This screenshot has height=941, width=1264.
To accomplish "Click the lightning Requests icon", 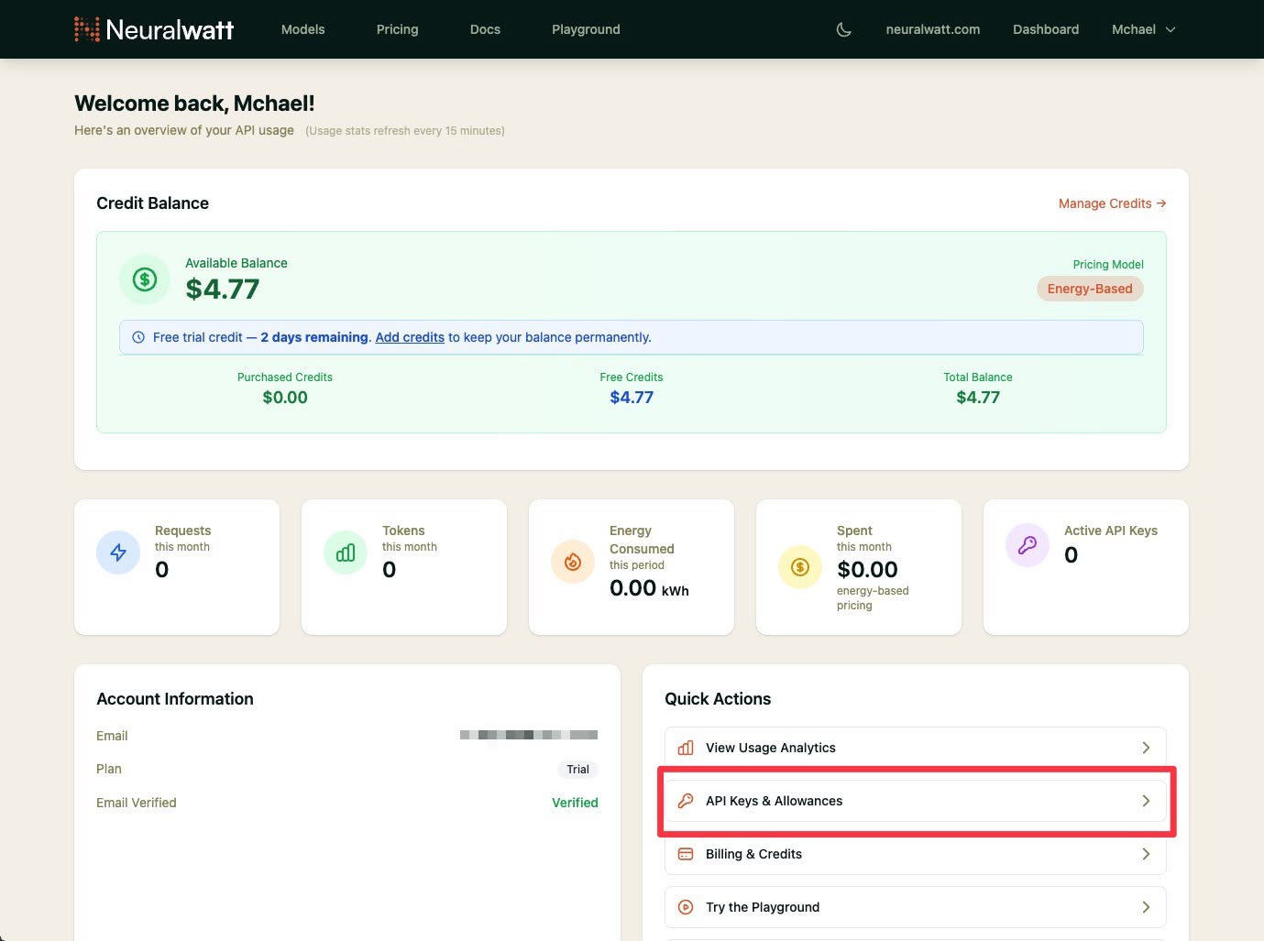I will click(118, 553).
